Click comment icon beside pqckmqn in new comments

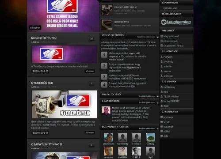[162, 117]
